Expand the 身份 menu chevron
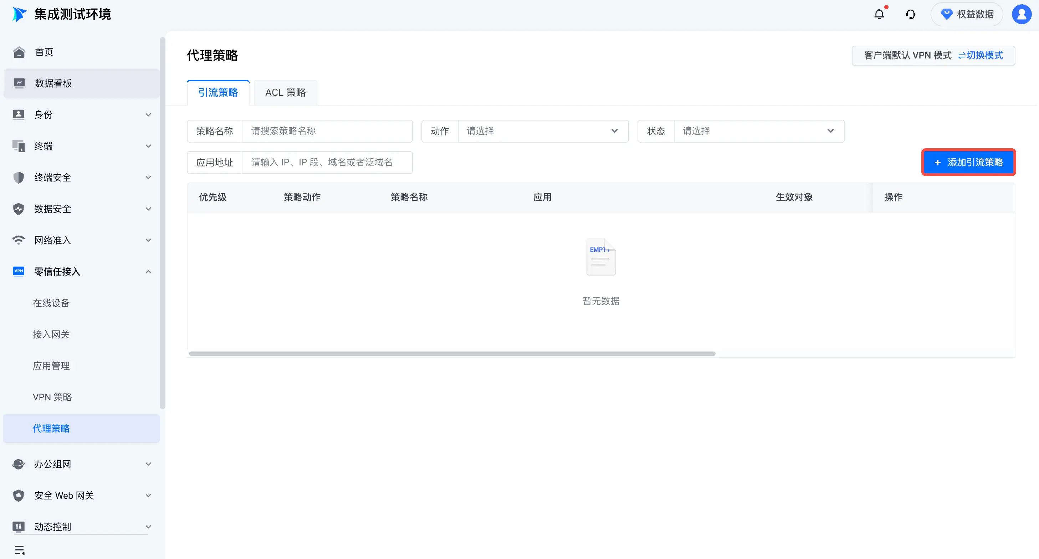Viewport: 1039px width, 559px height. click(148, 115)
